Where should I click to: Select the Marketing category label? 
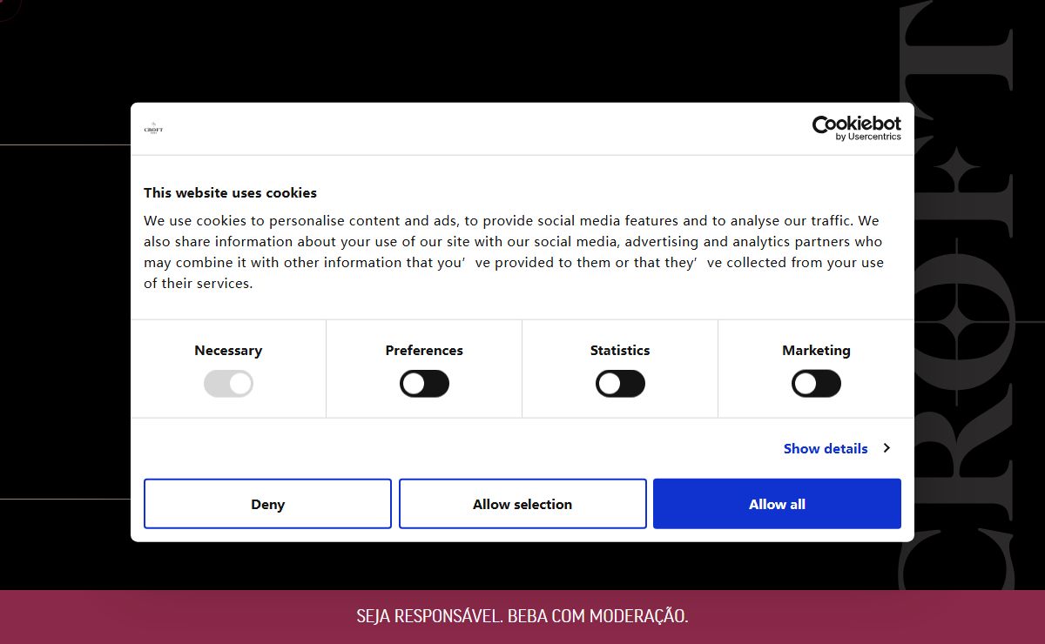[x=816, y=350]
